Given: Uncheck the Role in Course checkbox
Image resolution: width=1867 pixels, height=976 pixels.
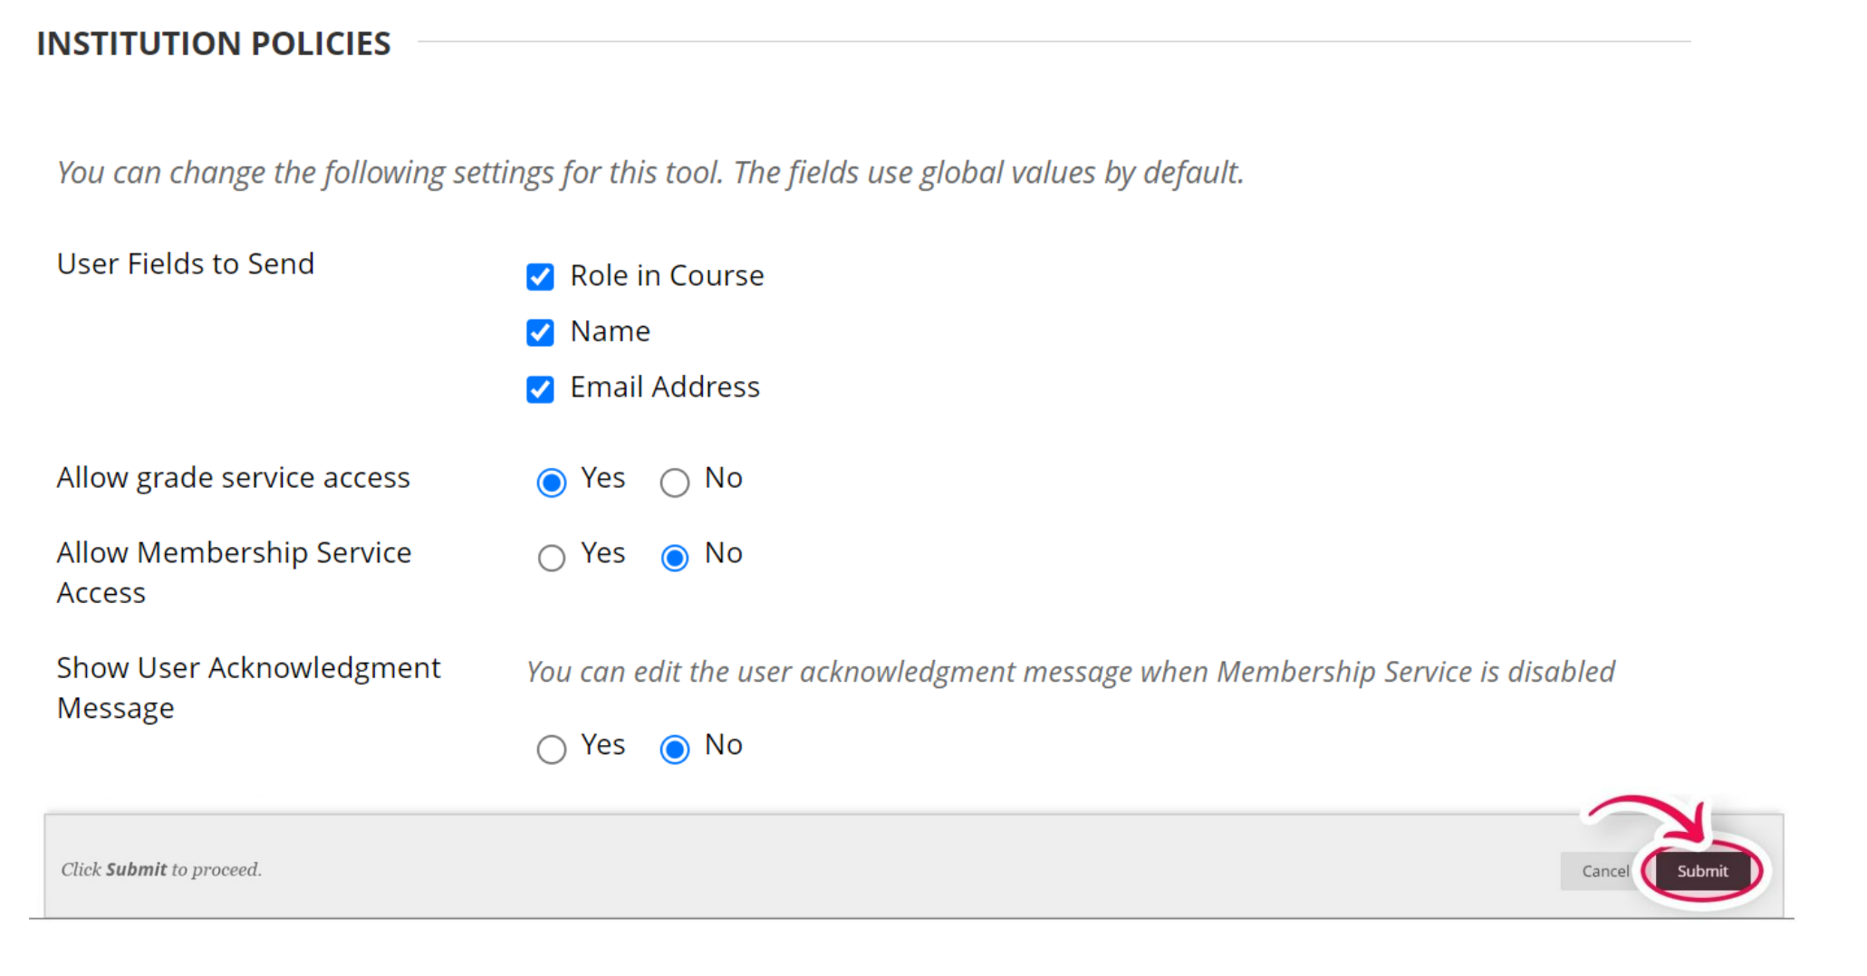Looking at the screenshot, I should [540, 276].
